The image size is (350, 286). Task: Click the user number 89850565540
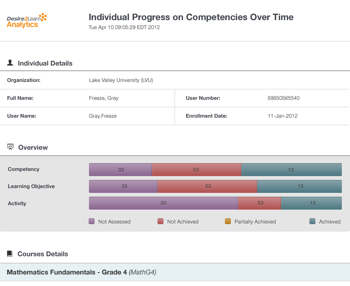click(283, 98)
